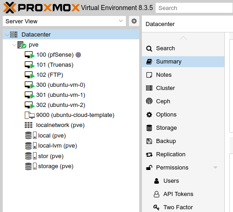
Task: Select '9000 (ubuntu-cloud-template)' in the tree
Action: point(75,115)
